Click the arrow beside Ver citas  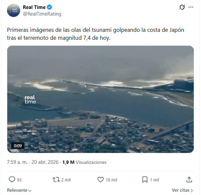[192, 190]
